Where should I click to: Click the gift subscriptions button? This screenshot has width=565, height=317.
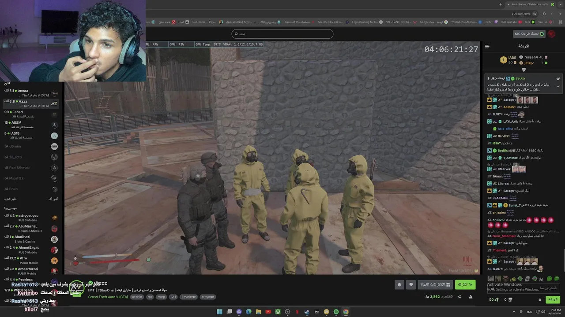435,284
